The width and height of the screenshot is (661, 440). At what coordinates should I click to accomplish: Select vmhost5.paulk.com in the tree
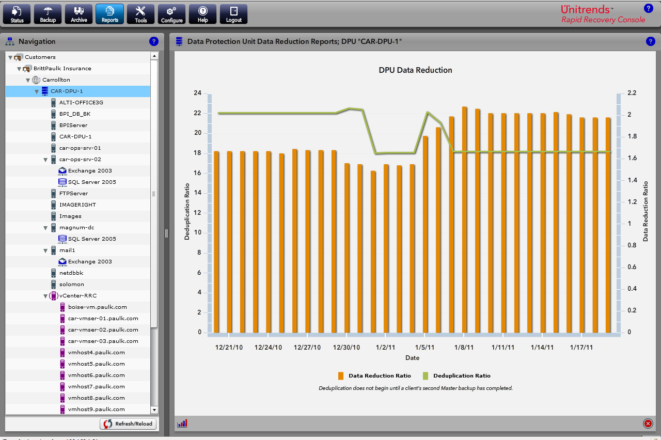(x=97, y=364)
